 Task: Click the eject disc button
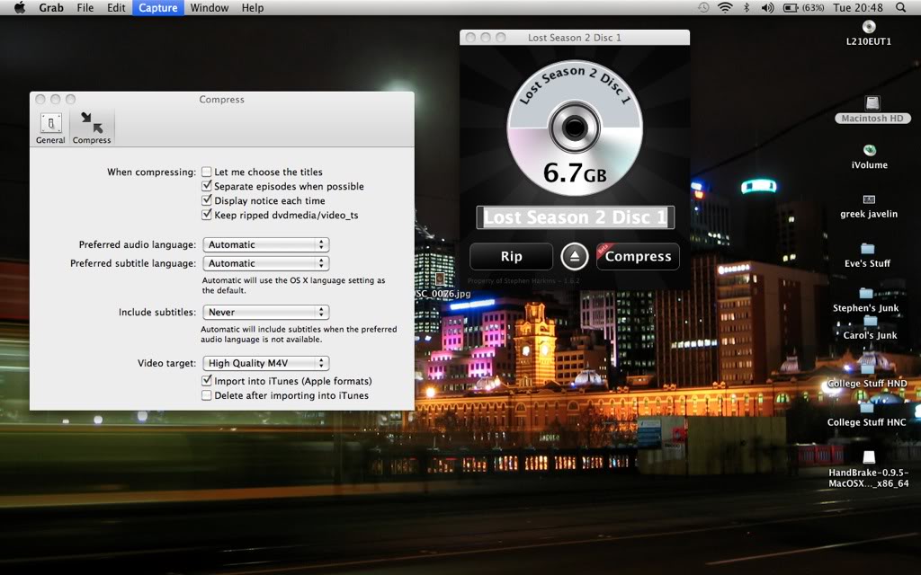click(x=575, y=256)
